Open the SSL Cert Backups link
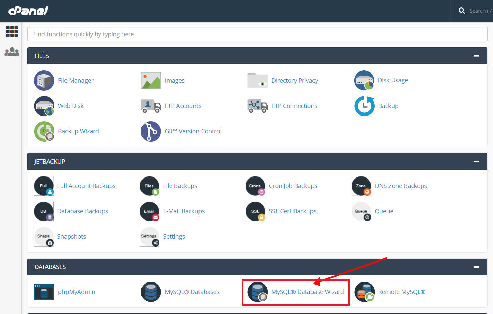This screenshot has width=493, height=314. pyautogui.click(x=292, y=211)
